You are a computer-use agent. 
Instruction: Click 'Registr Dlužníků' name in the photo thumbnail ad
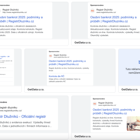pos(106,103)
